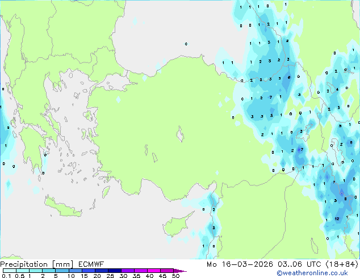Click the '12' precipitation value on the map
Viewport: 360px width, 278px height.
pos(337,218)
